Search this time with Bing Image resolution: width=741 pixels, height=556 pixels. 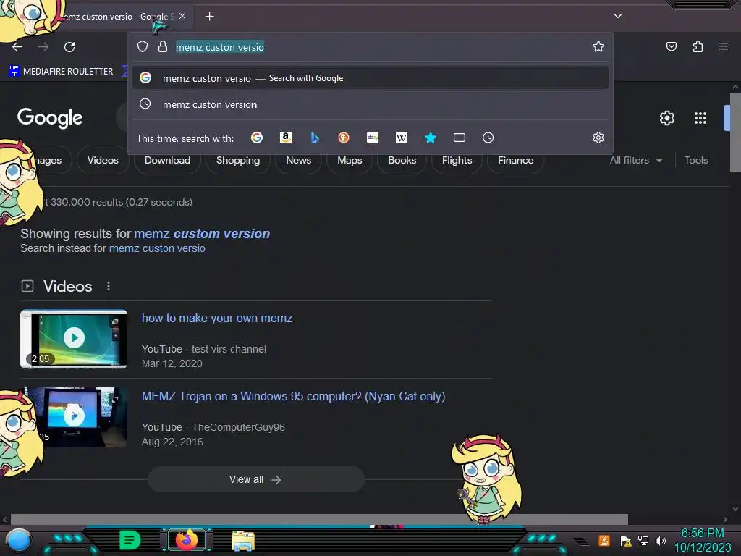pos(315,138)
